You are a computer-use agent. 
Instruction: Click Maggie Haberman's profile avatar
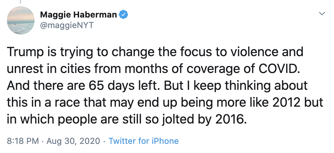click(21, 20)
